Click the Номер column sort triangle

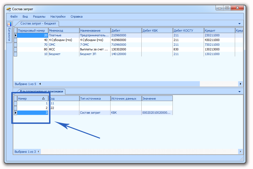(43, 99)
